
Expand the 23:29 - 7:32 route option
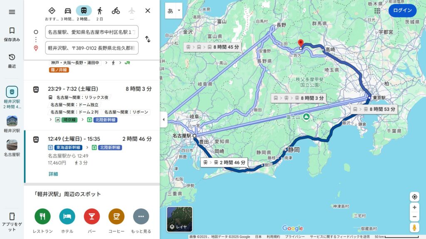(92, 104)
